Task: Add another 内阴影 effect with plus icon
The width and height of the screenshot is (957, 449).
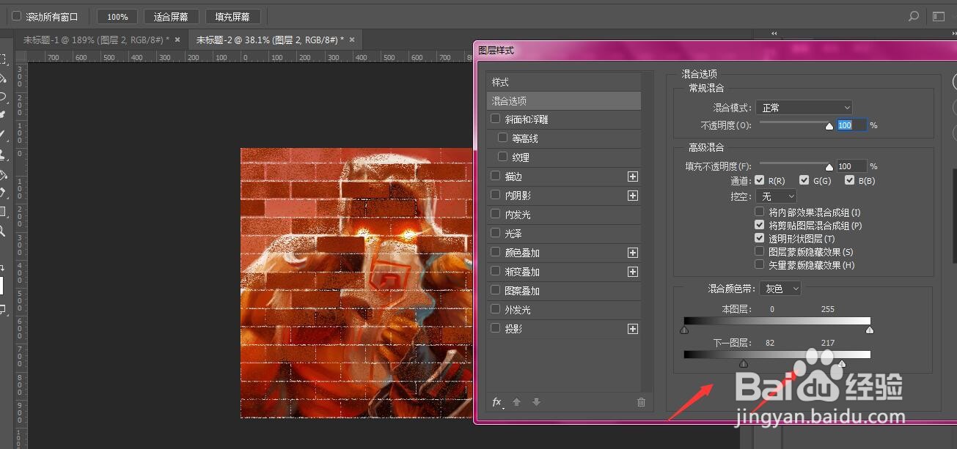Action: coord(633,196)
